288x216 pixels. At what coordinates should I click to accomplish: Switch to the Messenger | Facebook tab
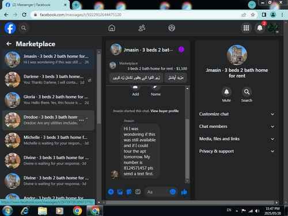[36, 5]
